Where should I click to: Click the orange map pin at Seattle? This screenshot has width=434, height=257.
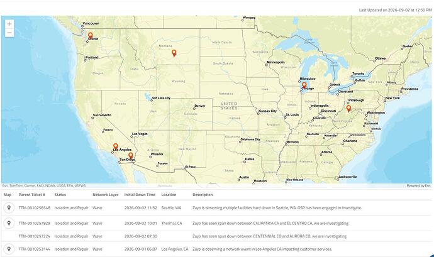click(90, 36)
